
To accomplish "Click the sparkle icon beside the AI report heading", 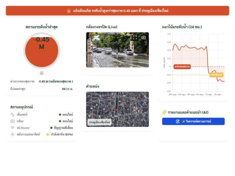I will [x=164, y=112].
